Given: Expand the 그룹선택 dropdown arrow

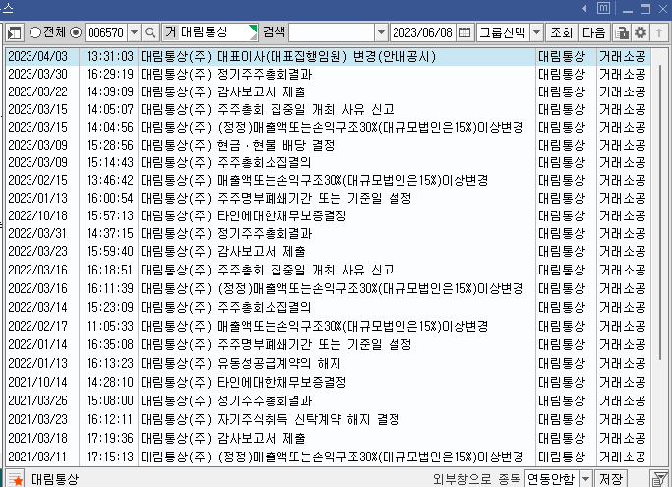Looking at the screenshot, I should coord(536,32).
